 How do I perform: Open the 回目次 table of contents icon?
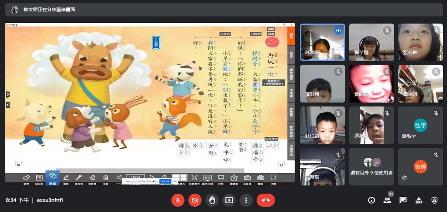[x=39, y=178]
